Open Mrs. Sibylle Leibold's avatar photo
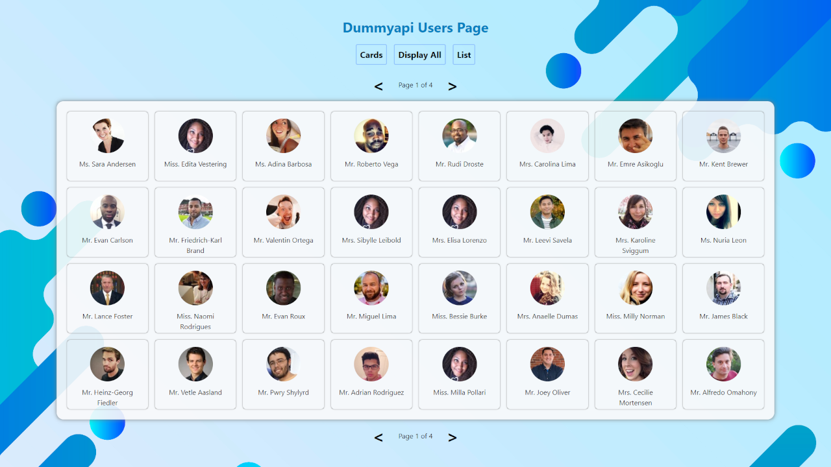 point(371,211)
